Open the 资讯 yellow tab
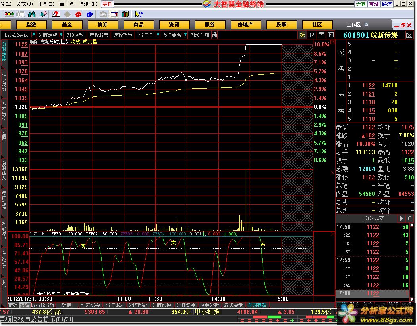This screenshot has height=326, width=417. click(174, 25)
